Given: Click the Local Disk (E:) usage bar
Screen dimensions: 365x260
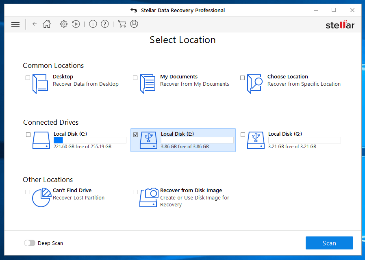Looking at the screenshot, I should pos(197,140).
